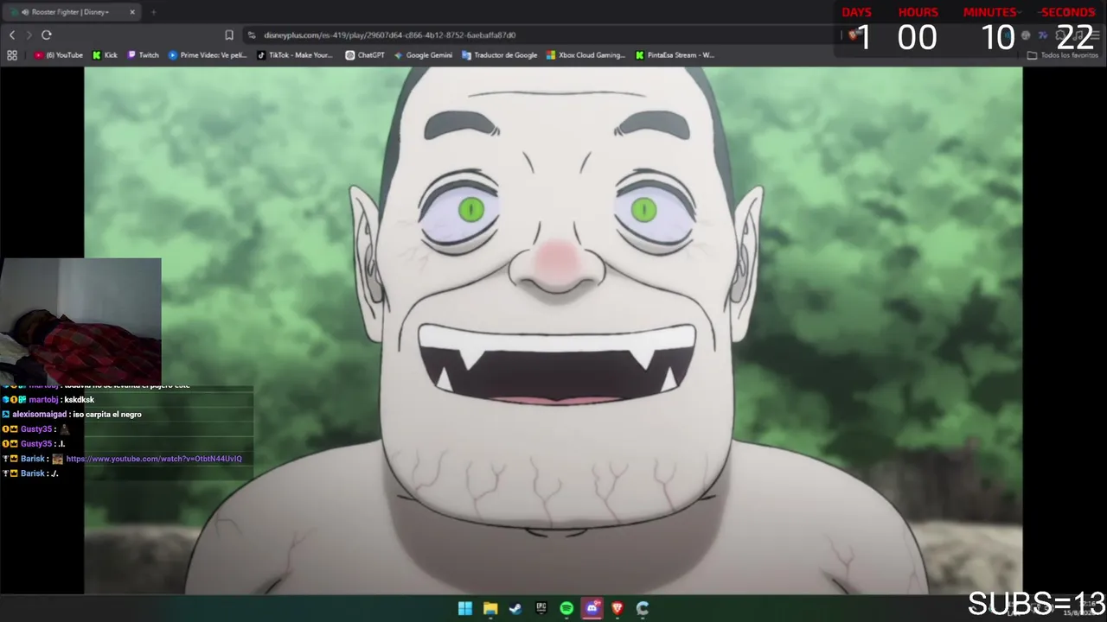The width and height of the screenshot is (1107, 622).
Task: Click the chat username alexisomaigad
Action: pos(40,415)
